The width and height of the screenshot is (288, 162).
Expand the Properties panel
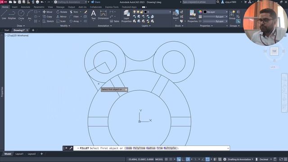(x=206, y=26)
